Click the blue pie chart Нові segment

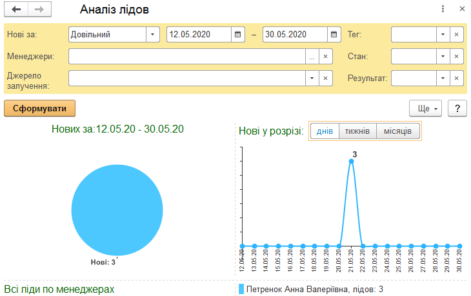pyautogui.click(x=117, y=210)
